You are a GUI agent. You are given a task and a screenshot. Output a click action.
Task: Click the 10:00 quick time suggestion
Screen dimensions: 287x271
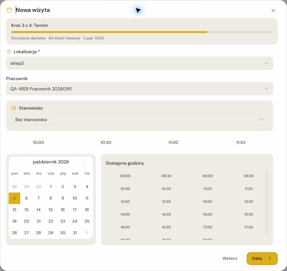coord(38,142)
